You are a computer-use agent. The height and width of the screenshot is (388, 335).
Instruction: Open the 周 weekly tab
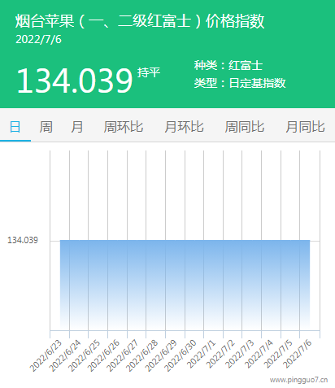click(x=46, y=127)
